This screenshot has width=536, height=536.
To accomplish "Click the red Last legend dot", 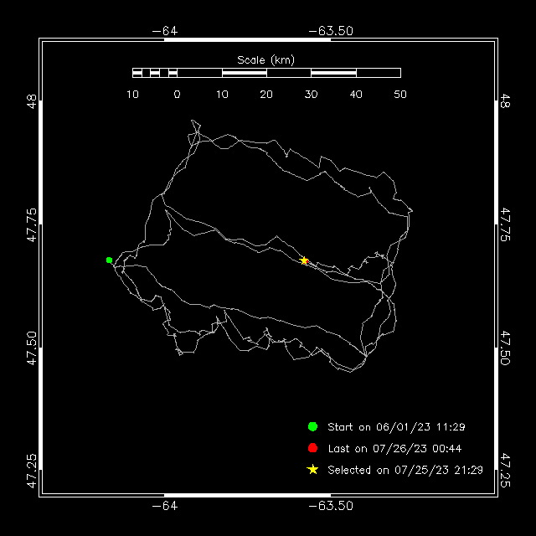I will pyautogui.click(x=312, y=448).
